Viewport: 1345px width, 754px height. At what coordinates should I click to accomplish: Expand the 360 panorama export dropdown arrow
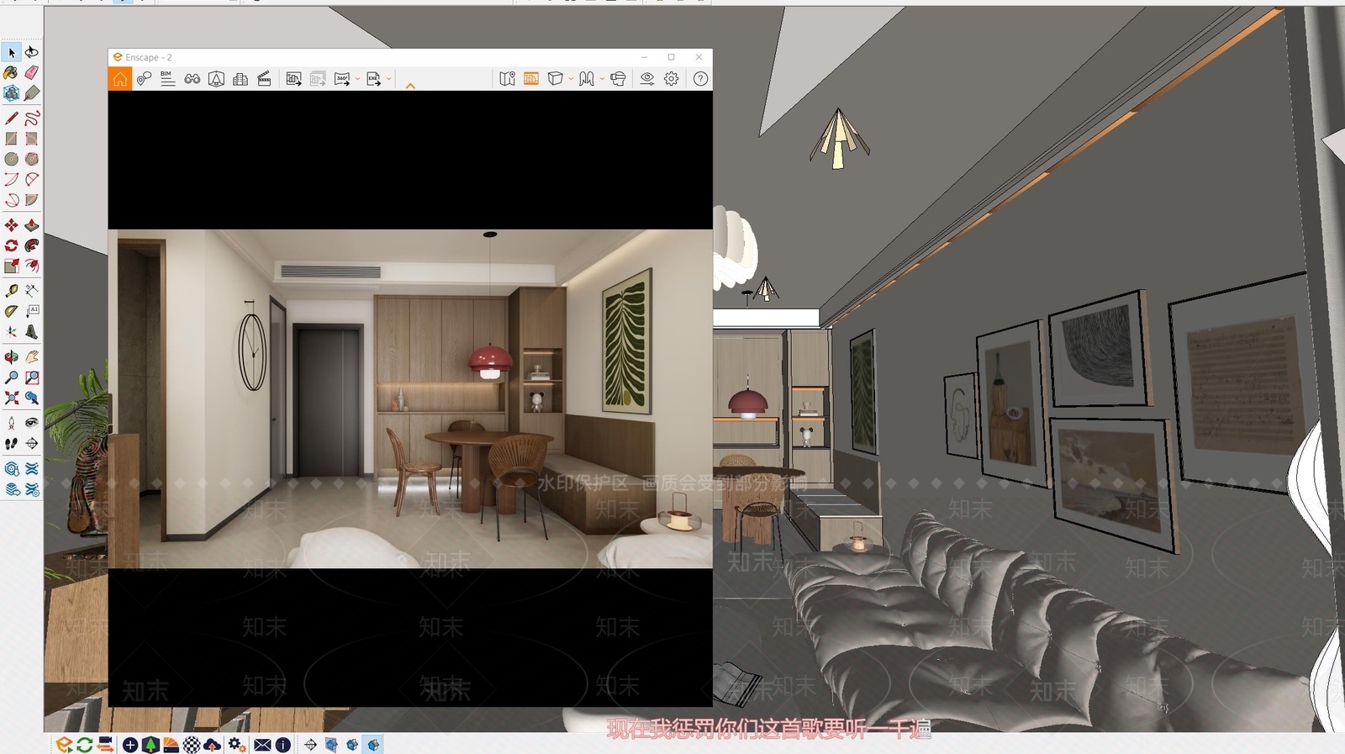pos(357,79)
